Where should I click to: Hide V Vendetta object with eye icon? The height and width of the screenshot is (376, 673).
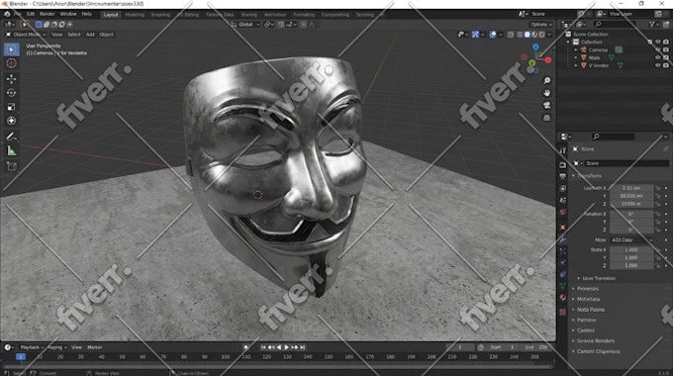[x=657, y=65]
